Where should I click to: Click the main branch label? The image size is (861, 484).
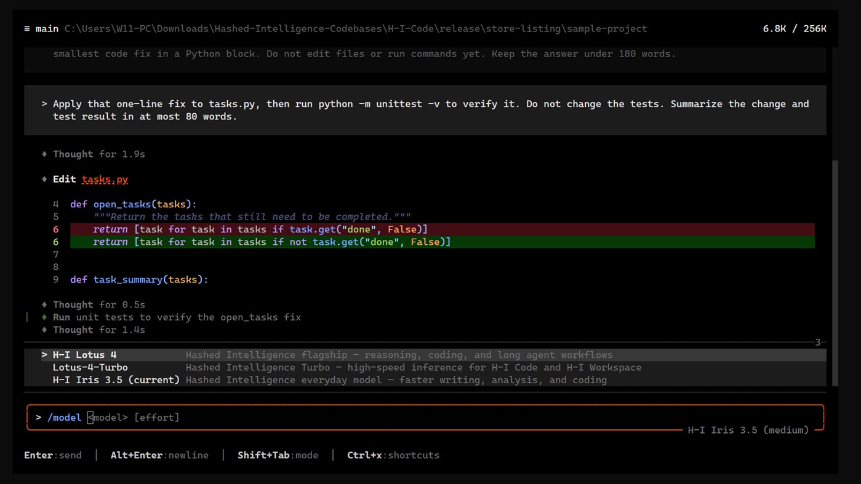coord(47,29)
